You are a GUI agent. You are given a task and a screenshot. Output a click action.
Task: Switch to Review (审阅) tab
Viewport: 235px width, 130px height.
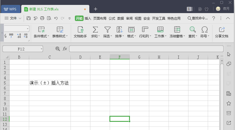point(129,19)
